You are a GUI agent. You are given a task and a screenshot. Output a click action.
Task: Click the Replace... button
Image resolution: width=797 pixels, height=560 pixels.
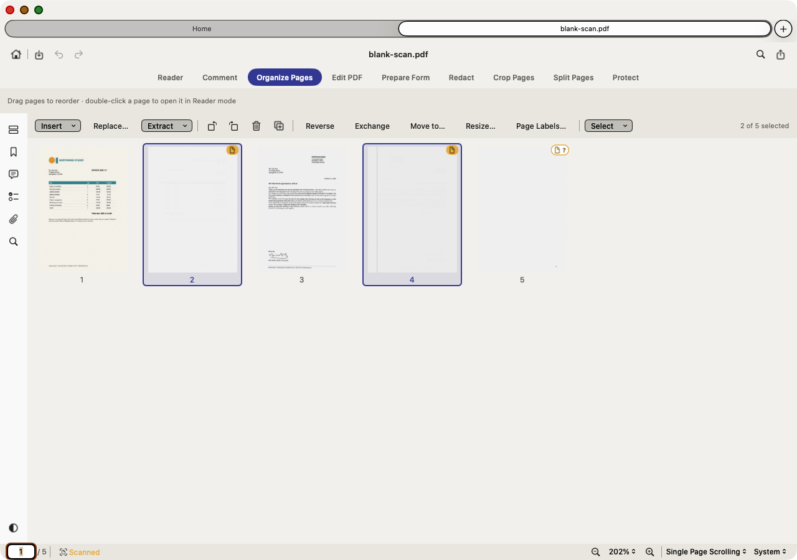click(111, 126)
